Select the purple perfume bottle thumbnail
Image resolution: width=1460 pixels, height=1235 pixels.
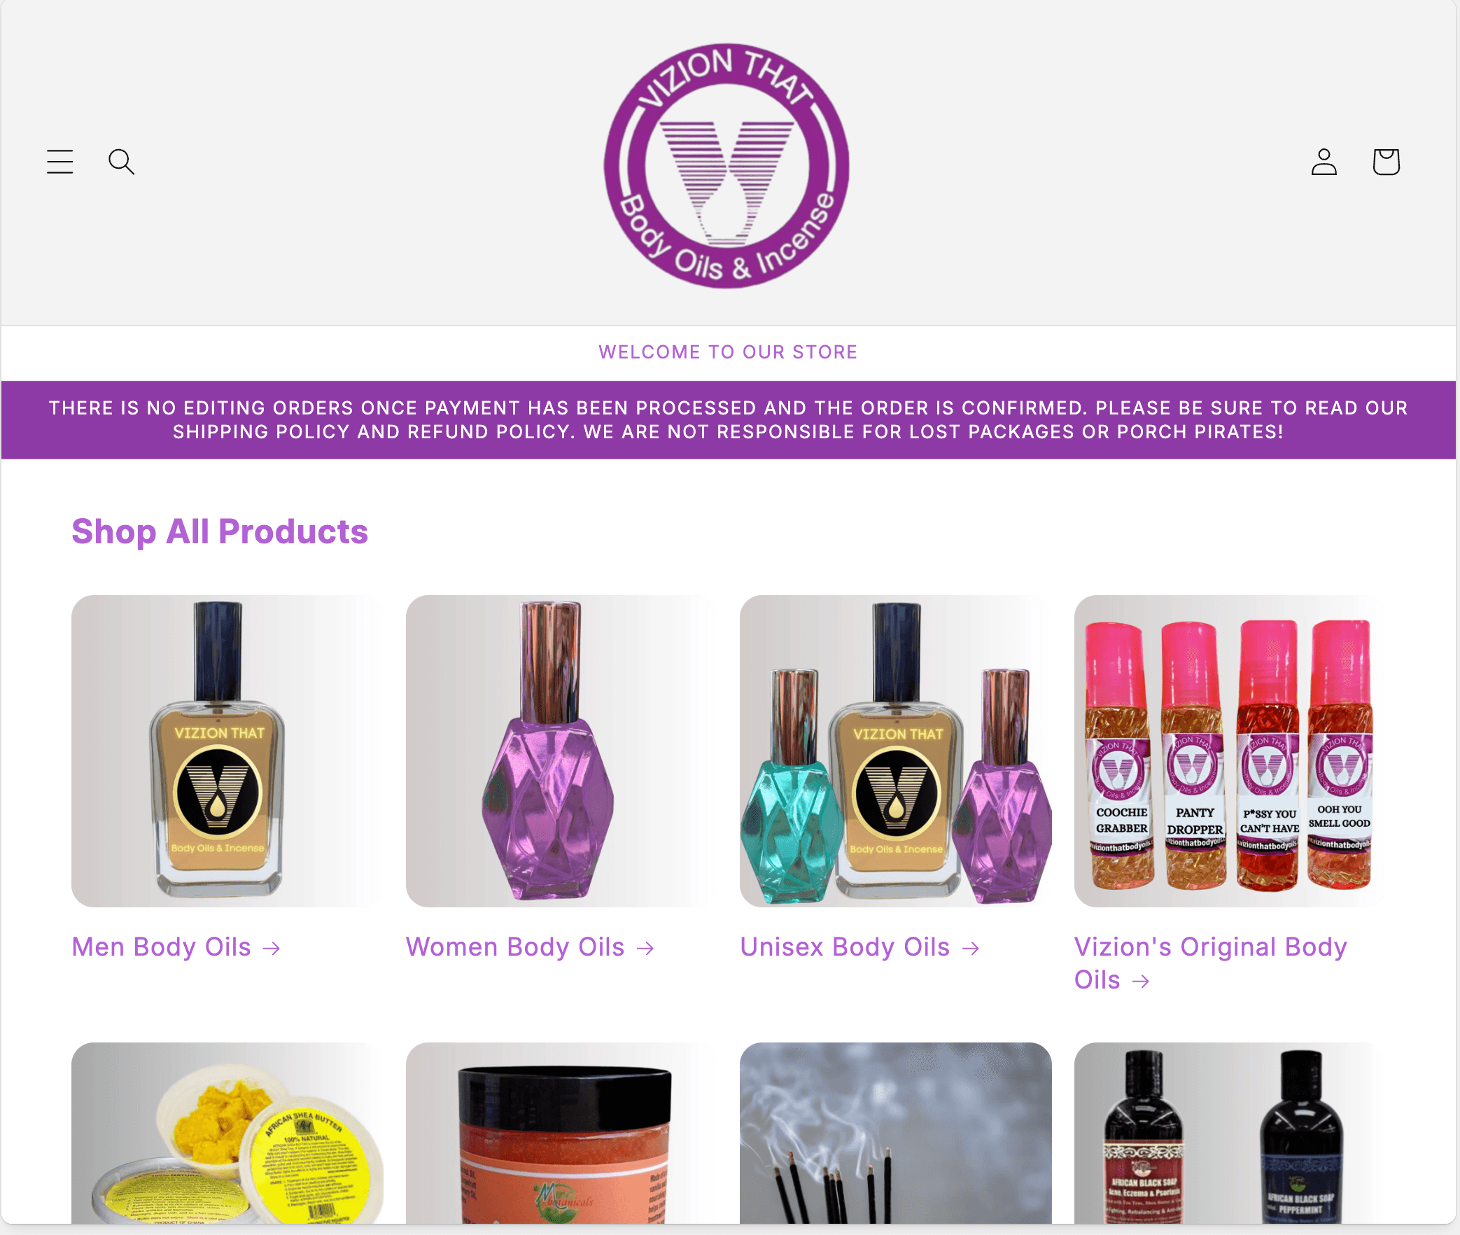(x=562, y=751)
